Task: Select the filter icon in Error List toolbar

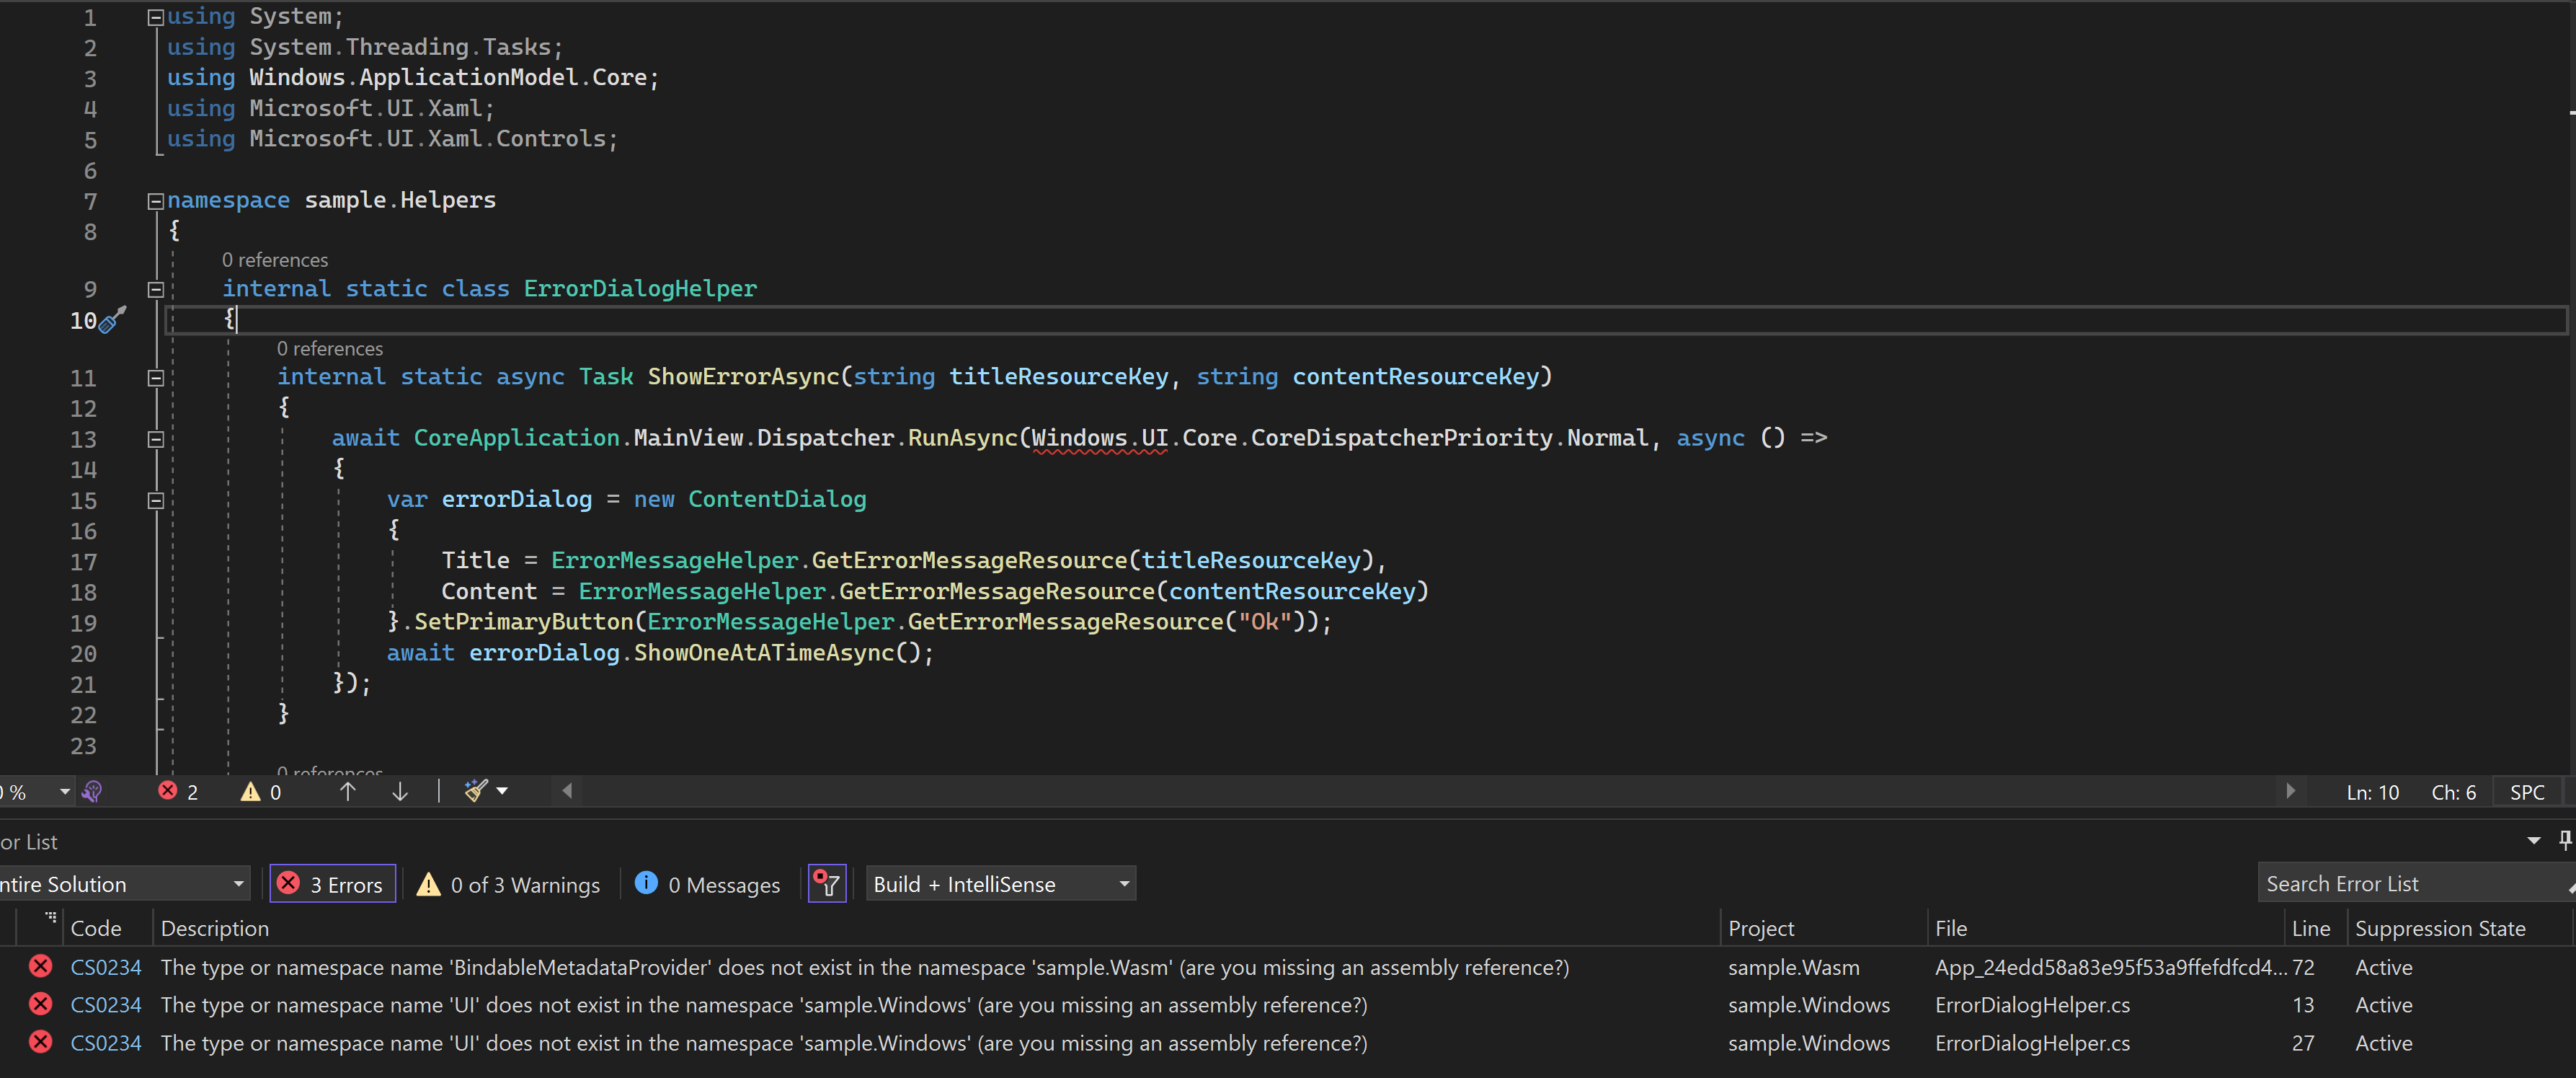Action: click(x=825, y=883)
